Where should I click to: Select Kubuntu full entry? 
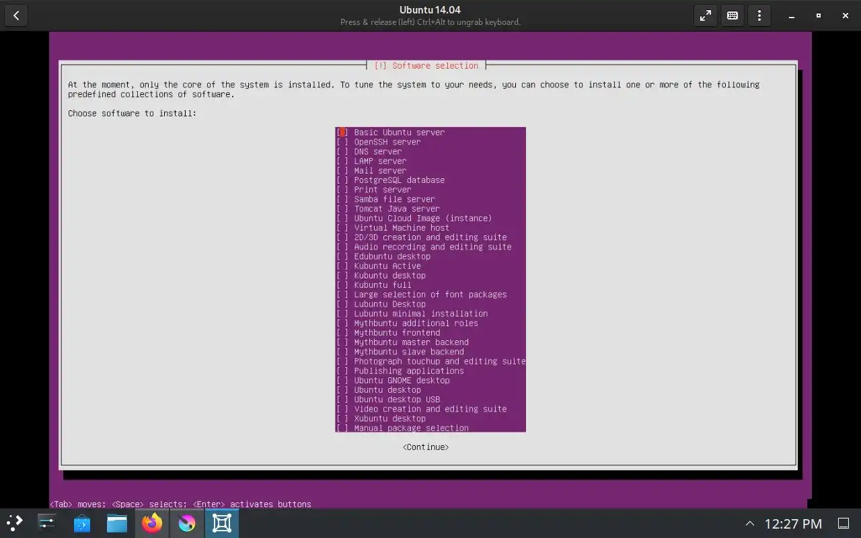(430, 285)
